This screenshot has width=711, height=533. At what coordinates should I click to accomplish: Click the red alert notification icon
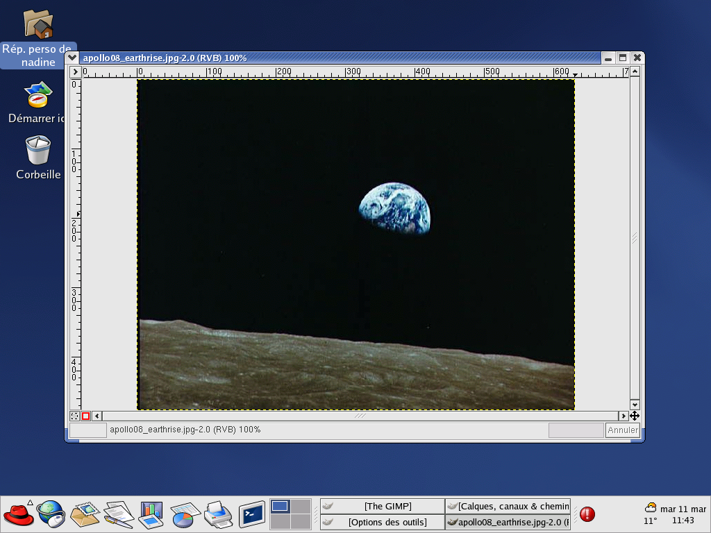[x=587, y=514]
